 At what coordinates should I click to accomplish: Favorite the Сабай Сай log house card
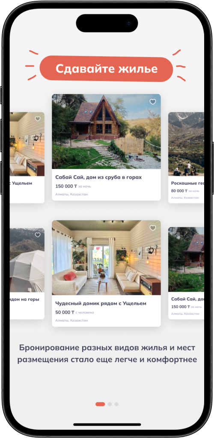tap(152, 102)
